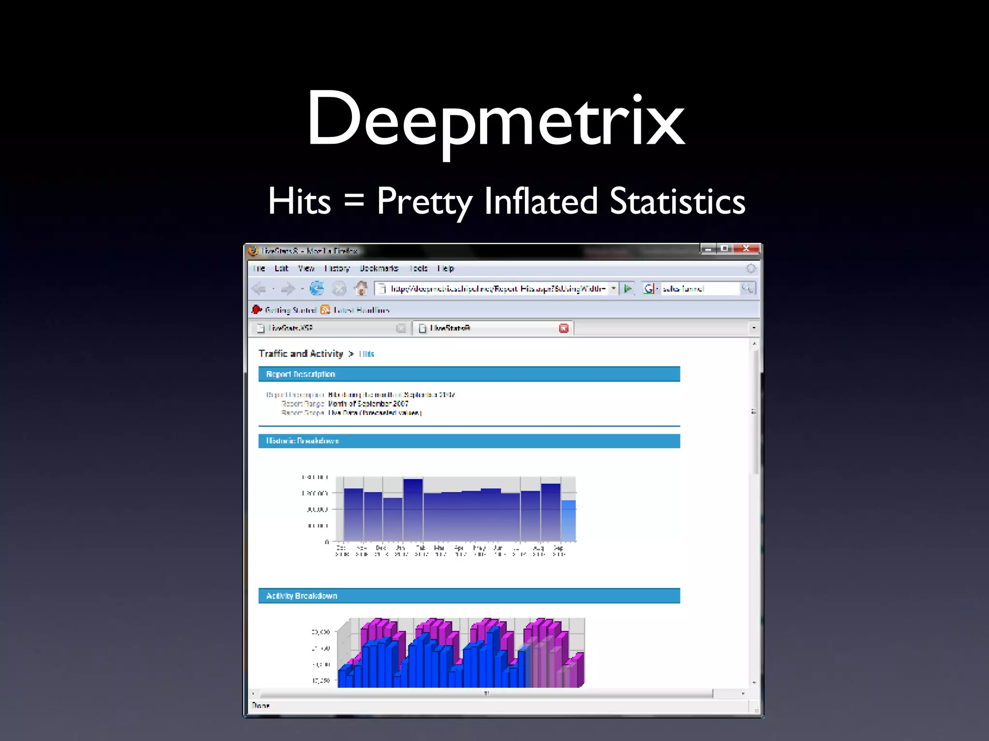The width and height of the screenshot is (989, 741).
Task: Open the Forward button history dropdown
Action: [302, 289]
